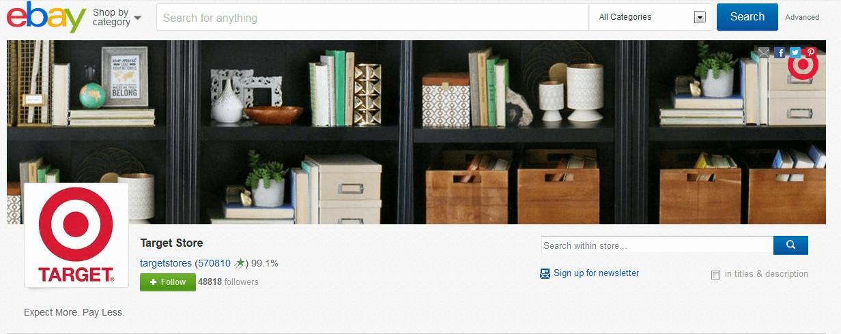Share store via email envelope icon
Image resolution: width=841 pixels, height=334 pixels.
click(x=764, y=52)
